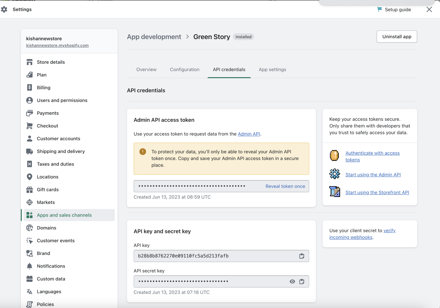This screenshot has width=440, height=308.
Task: Click the Installed status badge
Action: coord(243,37)
